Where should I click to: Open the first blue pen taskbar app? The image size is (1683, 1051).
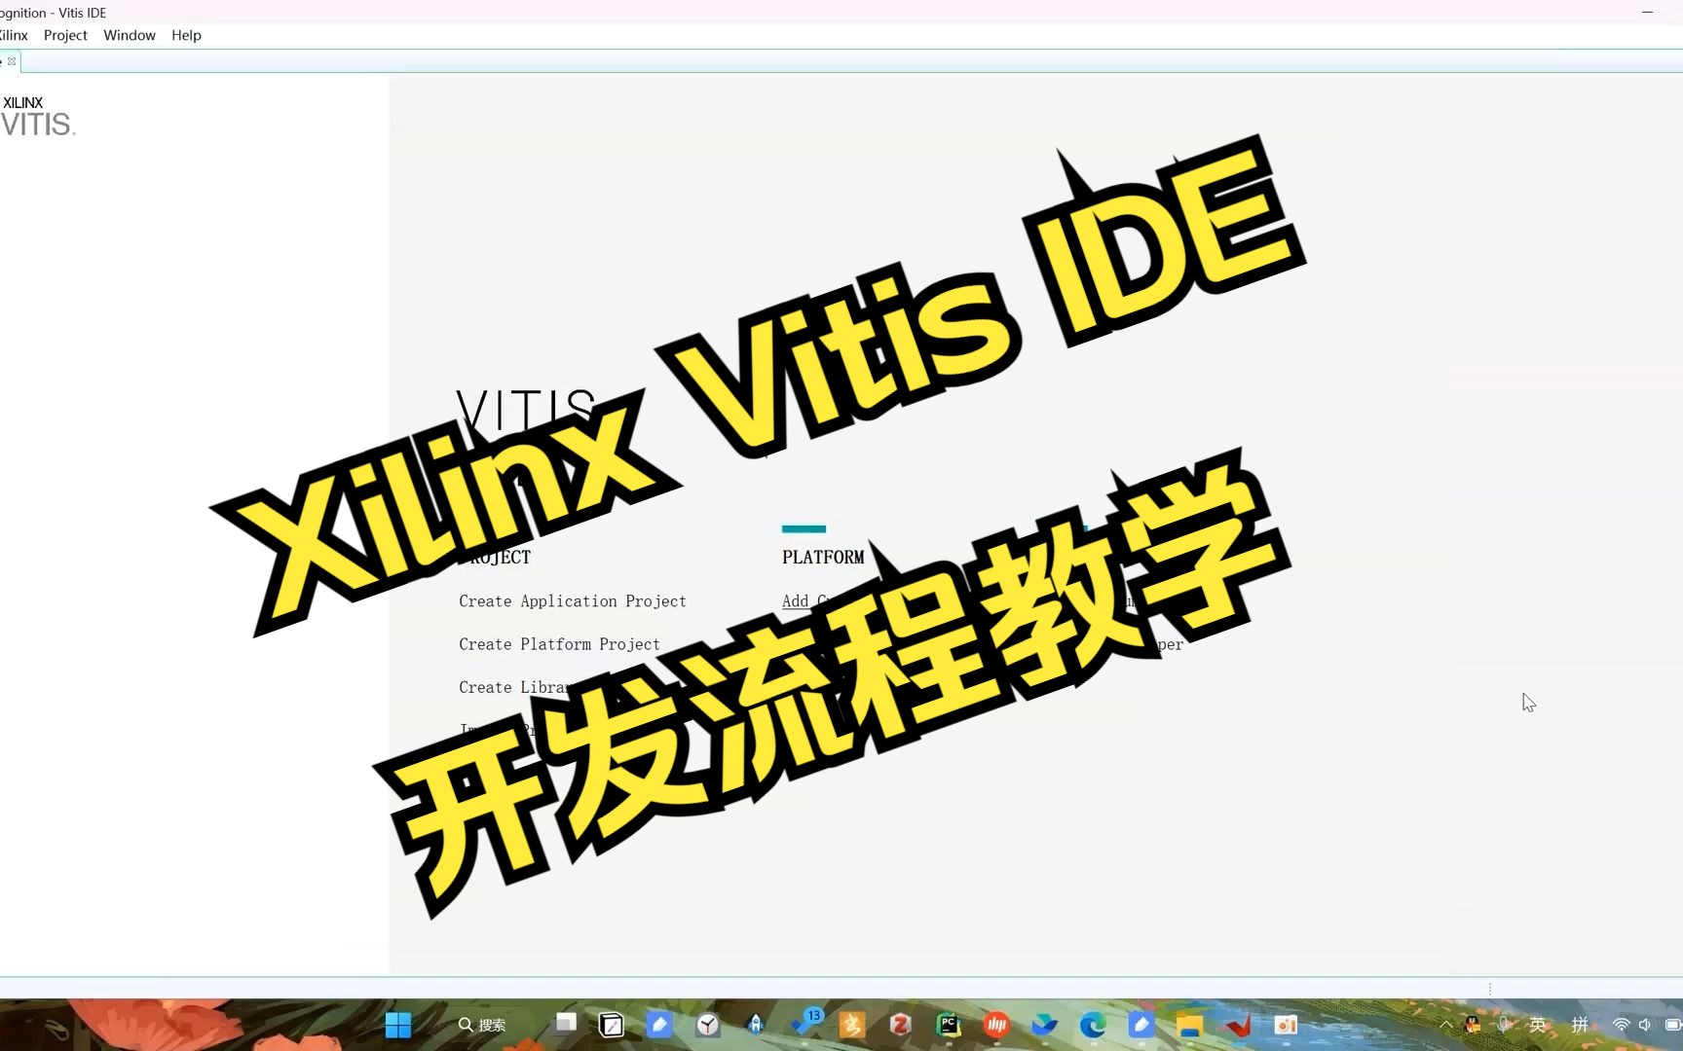point(659,1025)
